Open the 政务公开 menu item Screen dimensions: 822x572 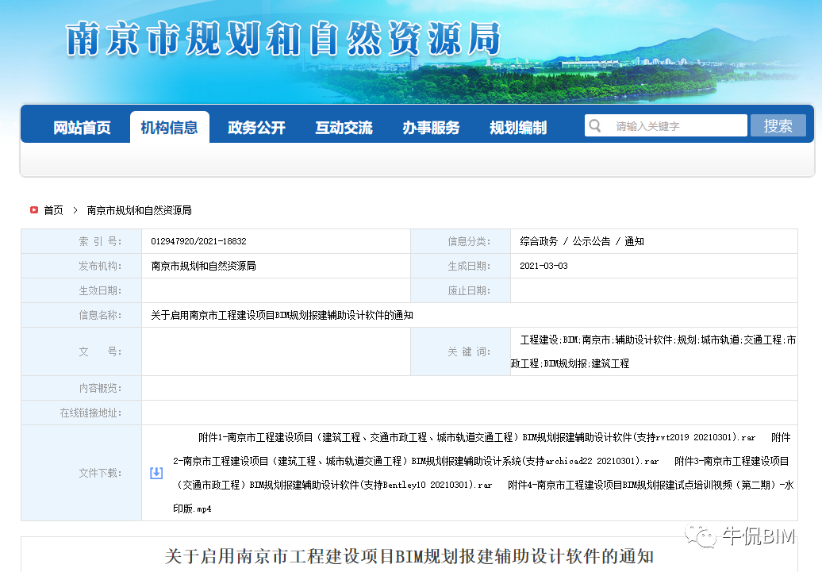pos(256,128)
